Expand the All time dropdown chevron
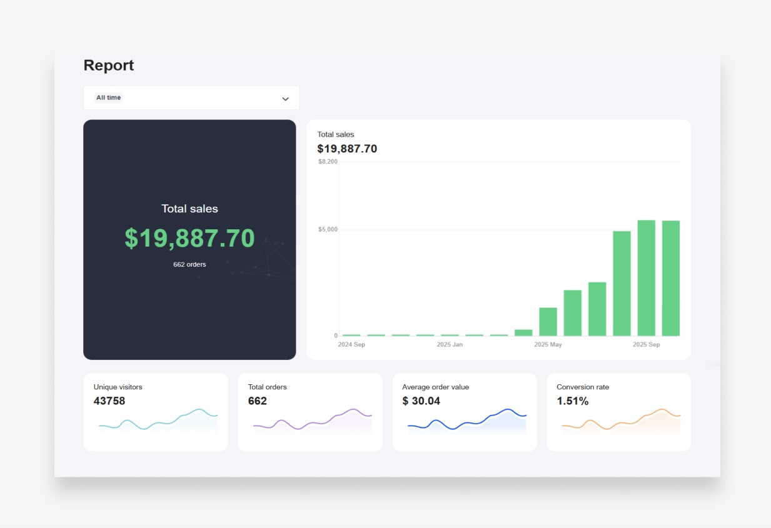The image size is (771, 528). point(285,99)
